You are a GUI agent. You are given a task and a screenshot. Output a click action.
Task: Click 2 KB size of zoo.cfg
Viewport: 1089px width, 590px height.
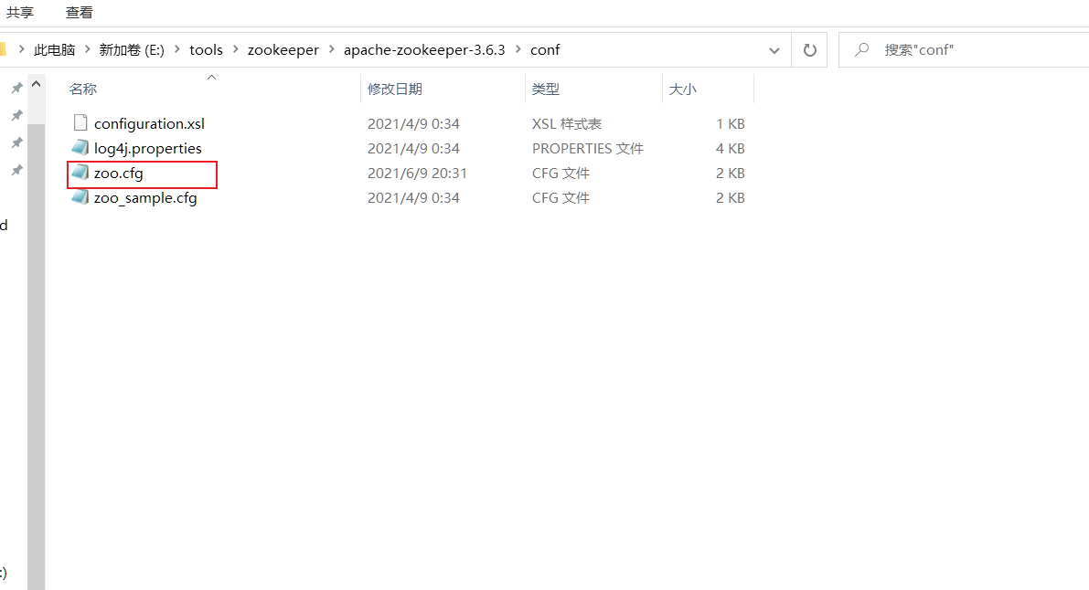tap(730, 173)
